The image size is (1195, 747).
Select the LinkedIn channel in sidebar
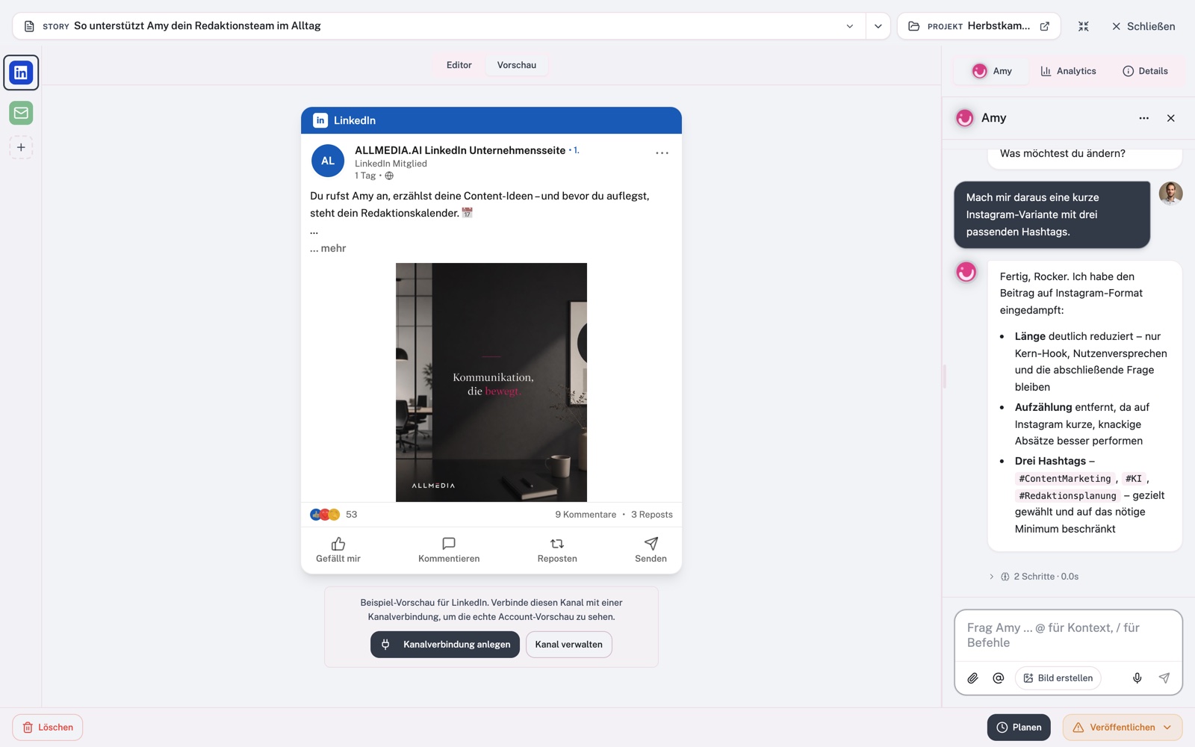21,72
